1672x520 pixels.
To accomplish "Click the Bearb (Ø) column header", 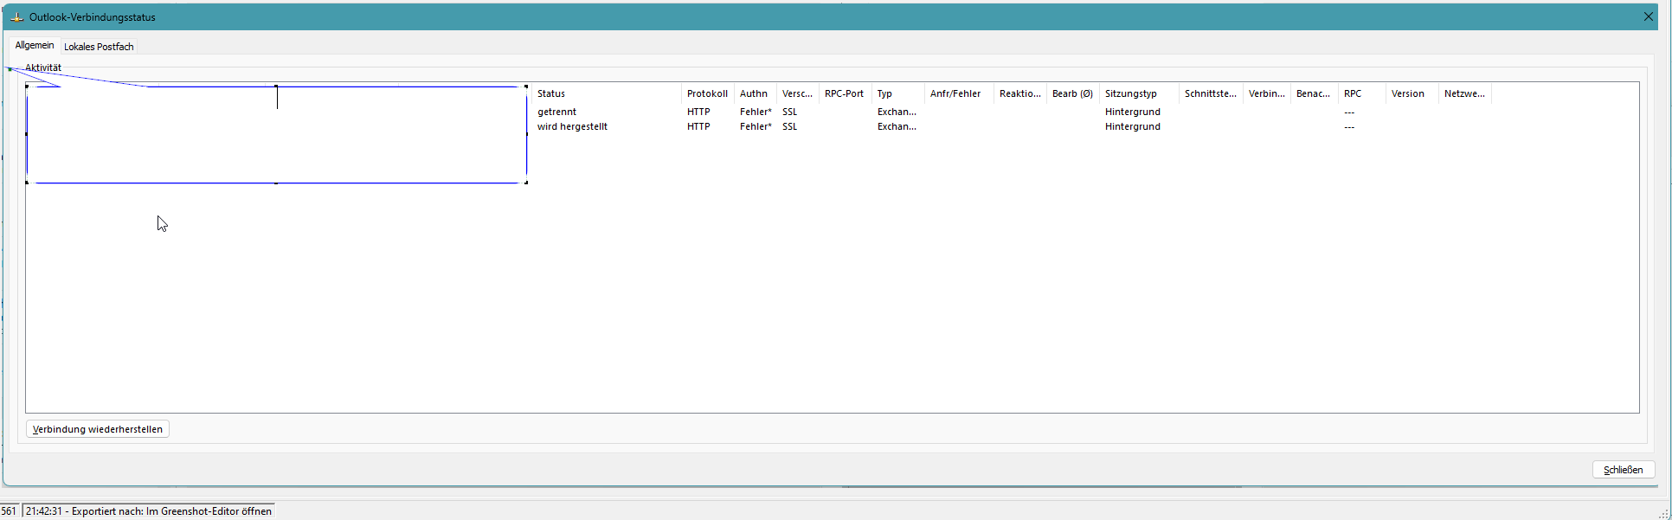I will pos(1073,93).
